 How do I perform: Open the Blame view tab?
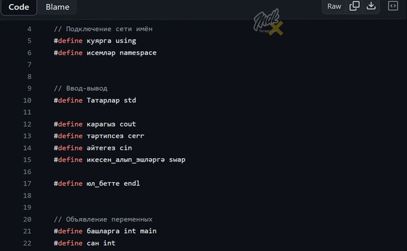[x=57, y=7]
